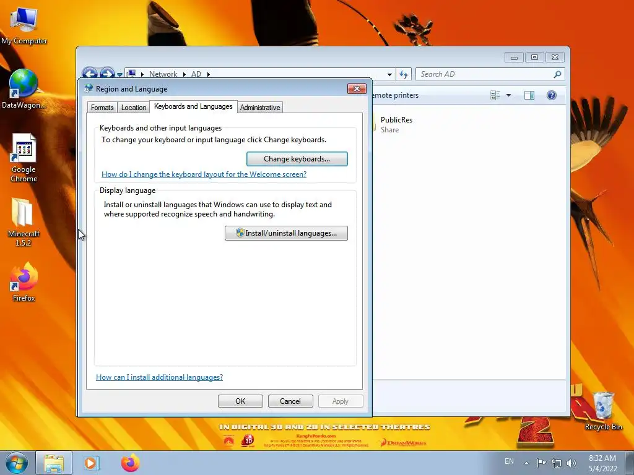634x475 pixels.
Task: Click AD in address breadcrumb
Action: pos(196,74)
